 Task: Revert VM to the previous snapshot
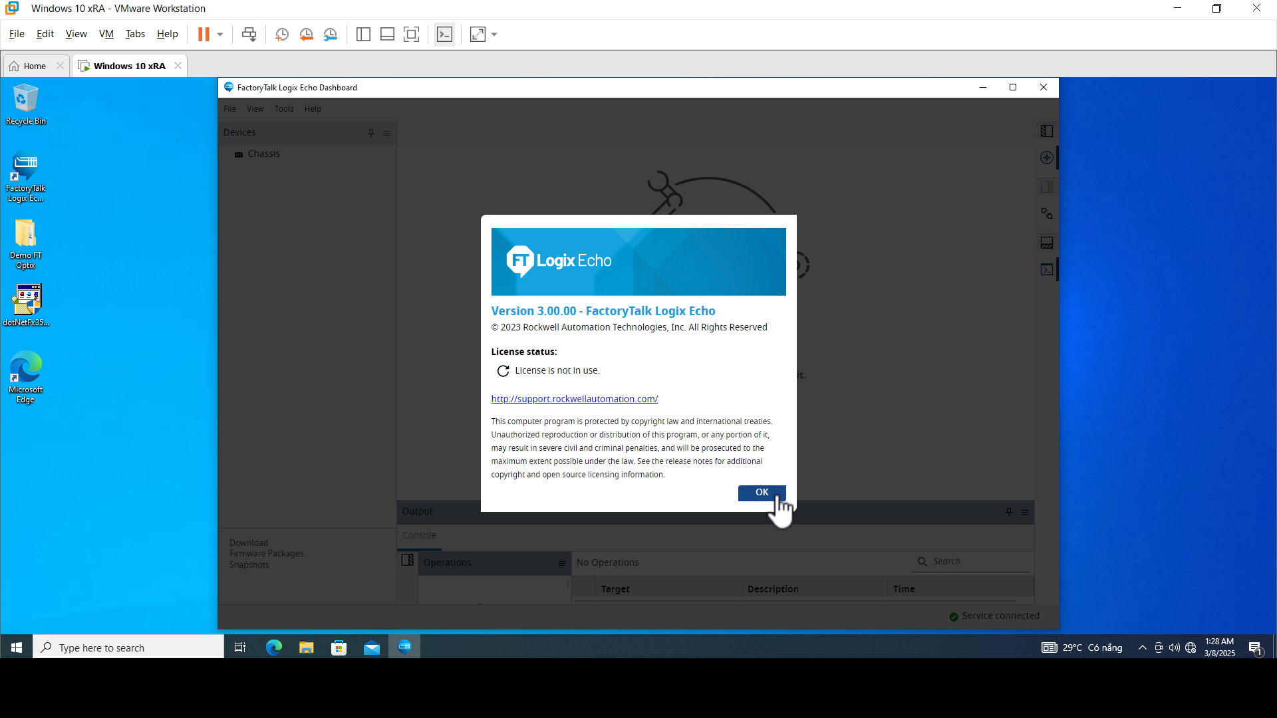pyautogui.click(x=306, y=35)
